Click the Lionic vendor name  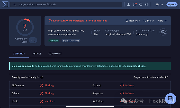tap(15, 101)
